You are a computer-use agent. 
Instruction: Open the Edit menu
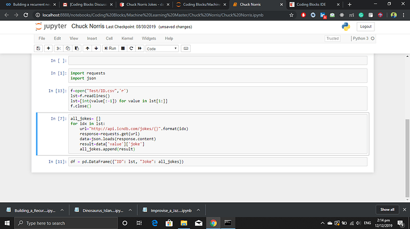click(x=57, y=38)
